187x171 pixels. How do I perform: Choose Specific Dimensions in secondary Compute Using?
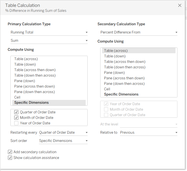click(x=139, y=94)
